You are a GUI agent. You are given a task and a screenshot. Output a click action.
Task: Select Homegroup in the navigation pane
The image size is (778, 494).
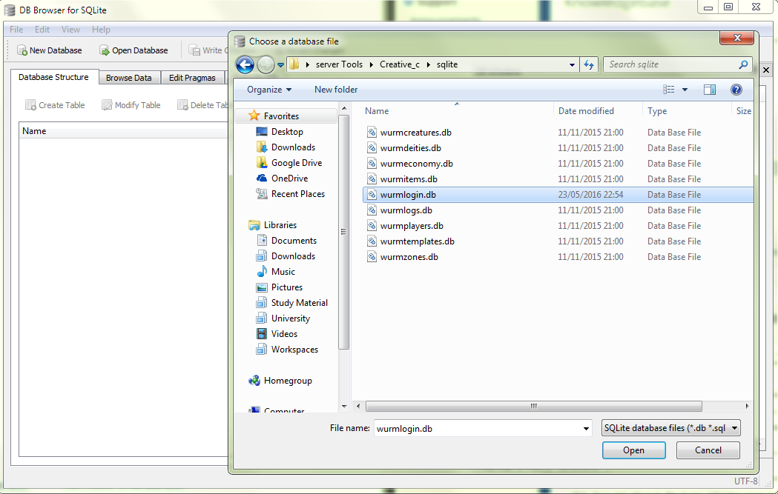click(288, 381)
